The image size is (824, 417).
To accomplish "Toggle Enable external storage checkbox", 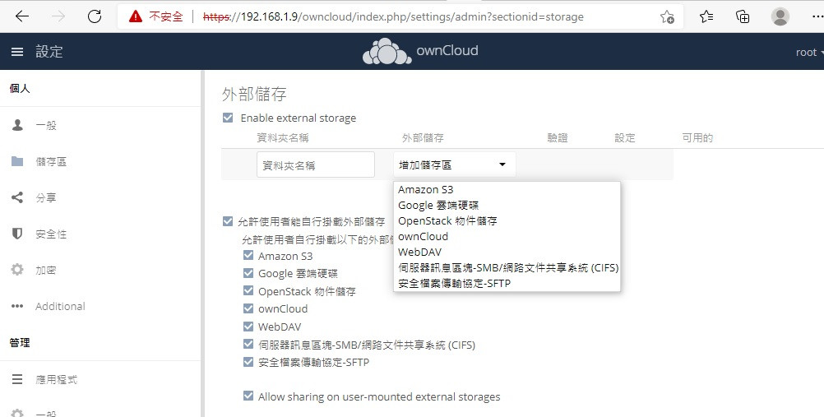I will point(228,118).
